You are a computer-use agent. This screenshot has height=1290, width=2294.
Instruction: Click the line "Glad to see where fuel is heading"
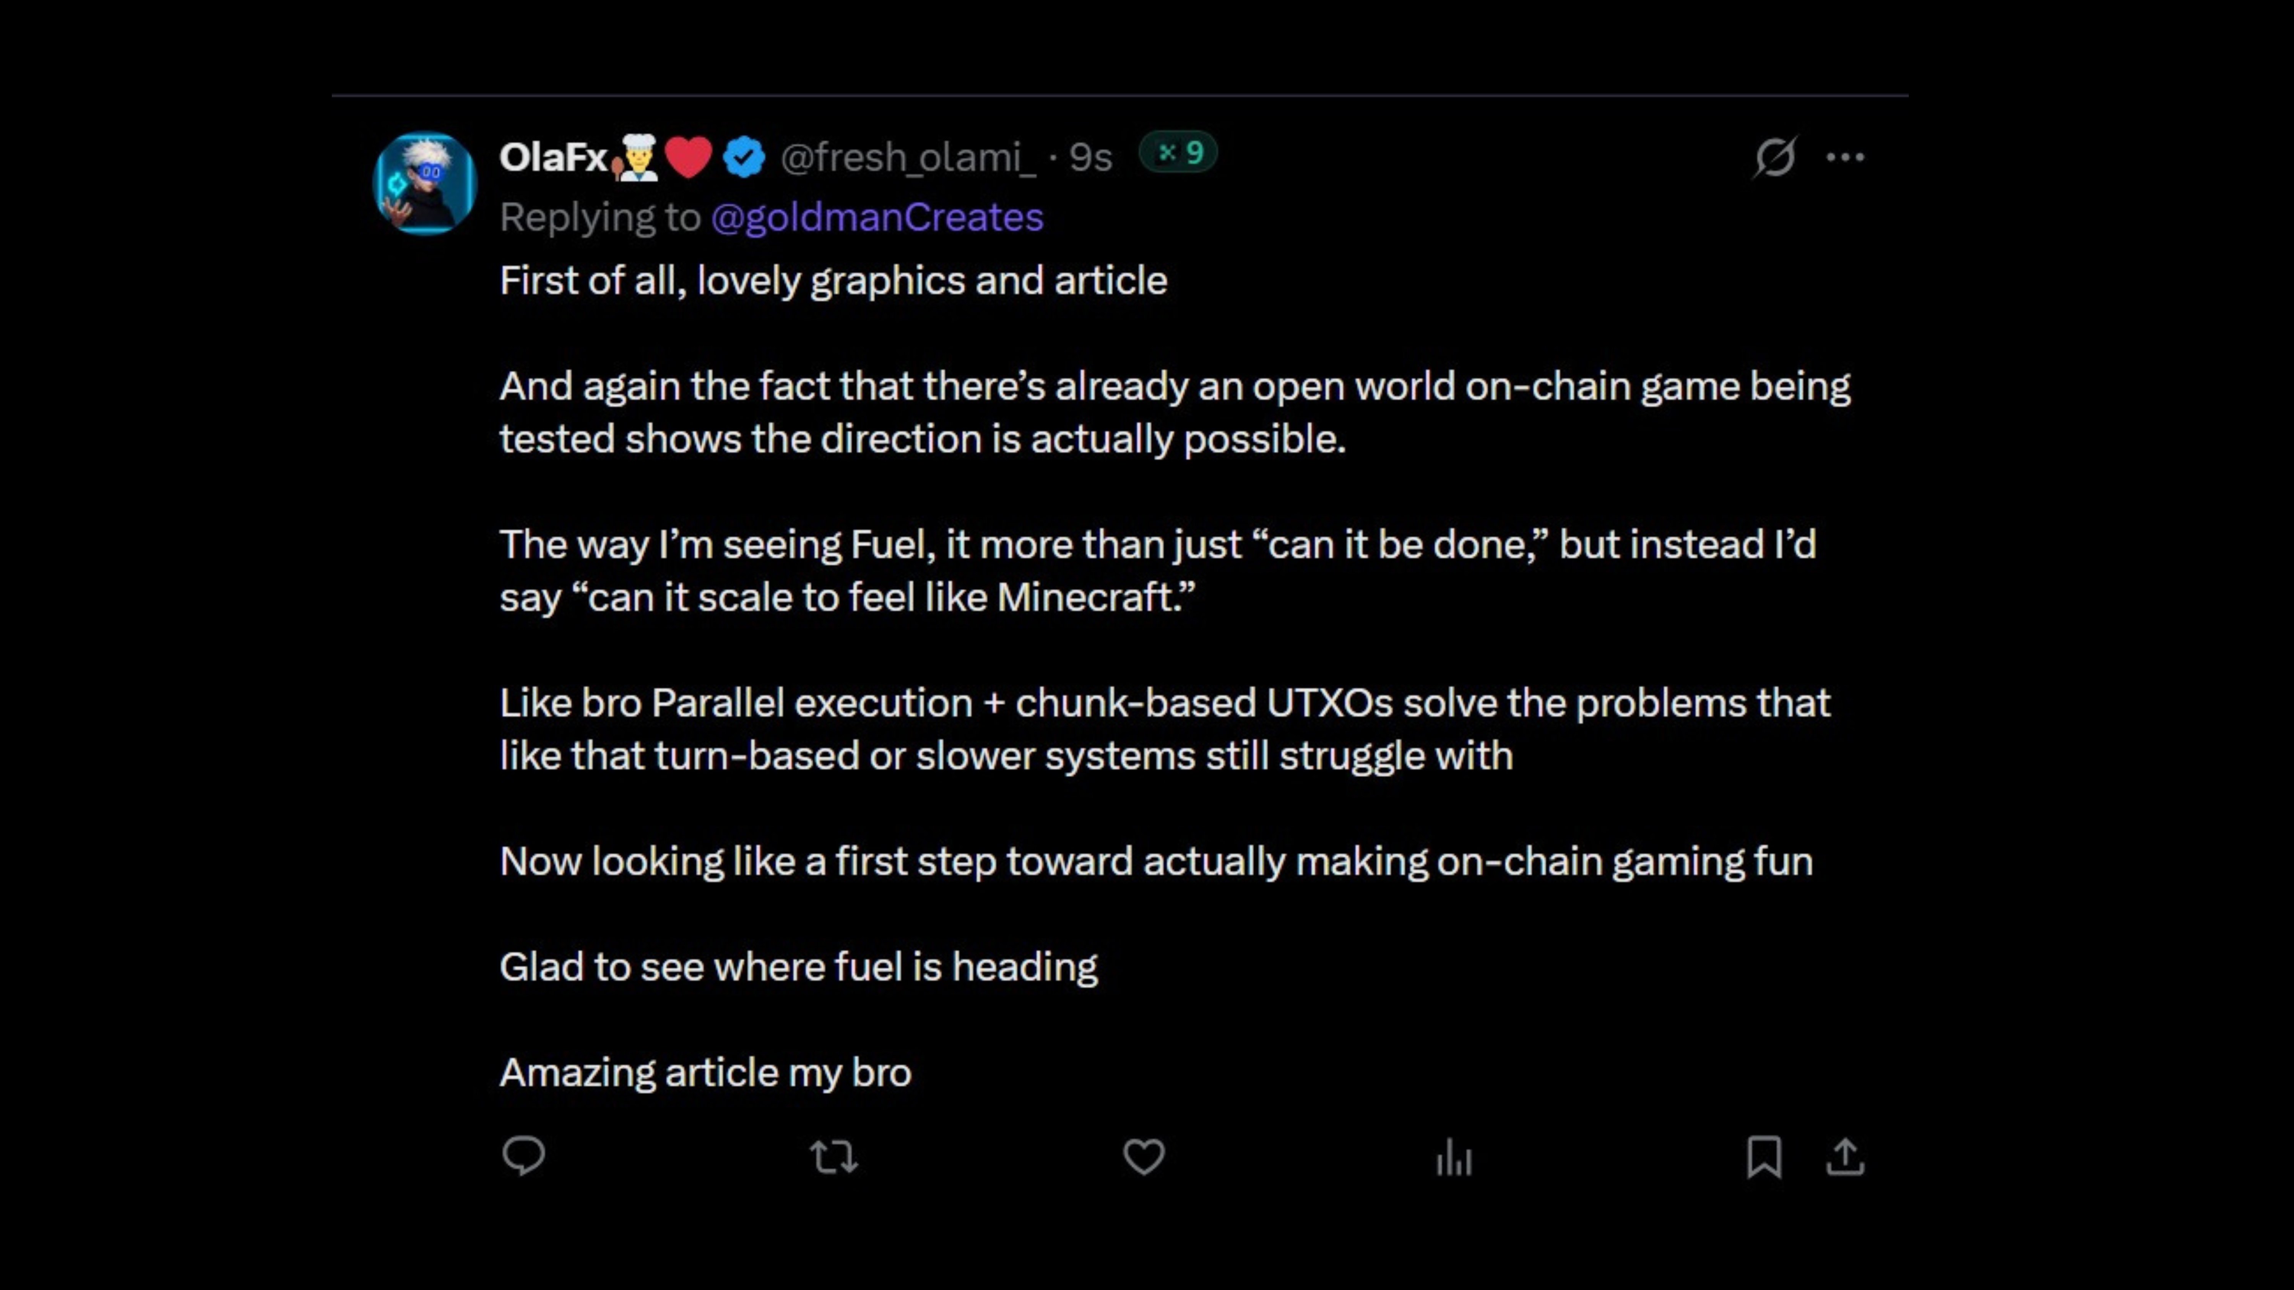798,967
